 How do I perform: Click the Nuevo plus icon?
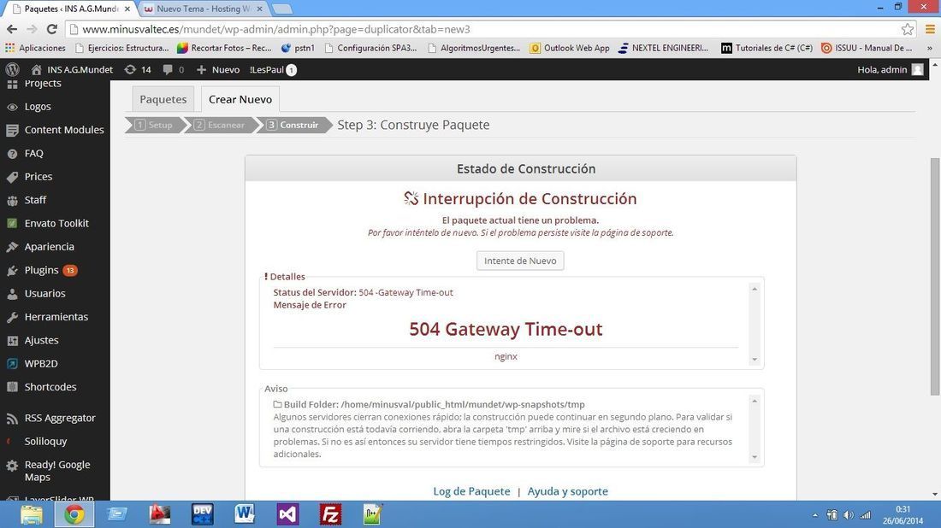201,69
